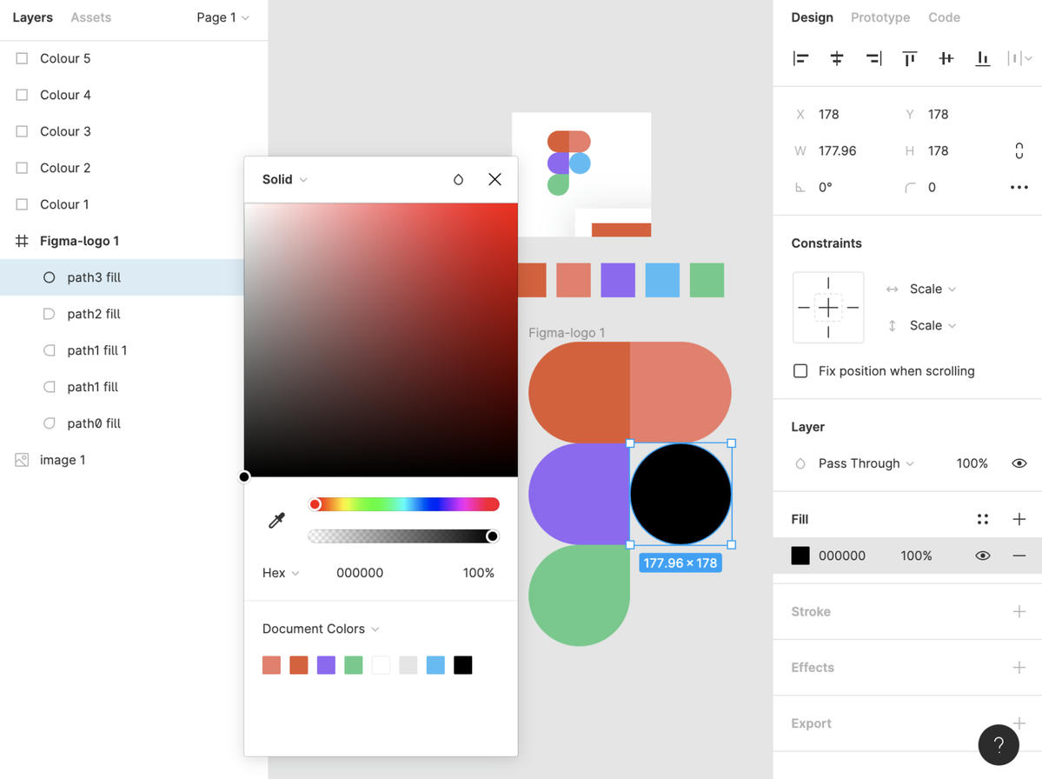
Task: Switch to the Assets tab
Action: [x=91, y=17]
